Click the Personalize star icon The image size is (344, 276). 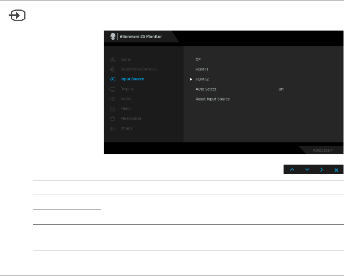coord(112,119)
